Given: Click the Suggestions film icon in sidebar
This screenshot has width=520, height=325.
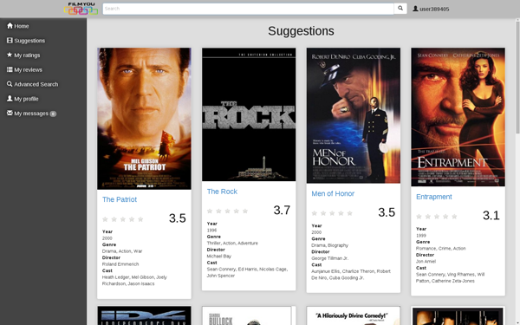Looking at the screenshot, I should [10, 40].
